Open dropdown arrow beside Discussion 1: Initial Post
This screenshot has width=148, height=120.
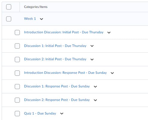[x=92, y=46]
